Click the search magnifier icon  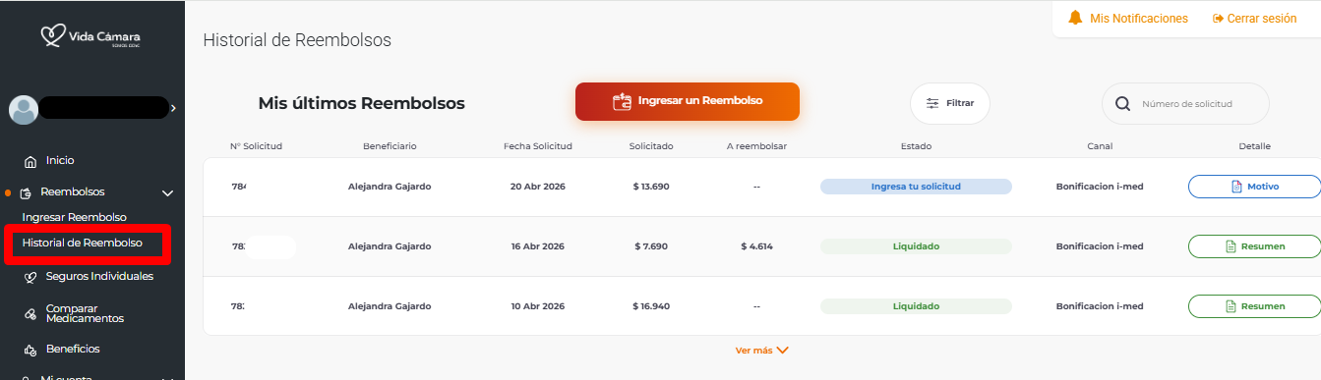pos(1122,103)
